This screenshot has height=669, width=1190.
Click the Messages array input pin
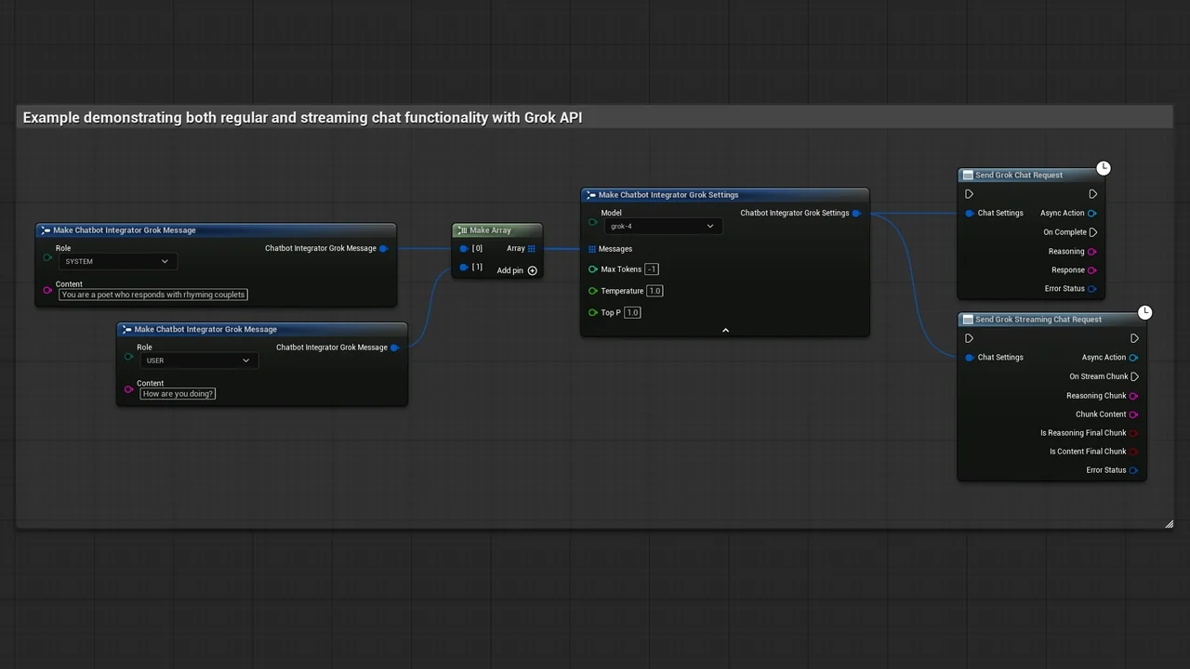(x=592, y=249)
